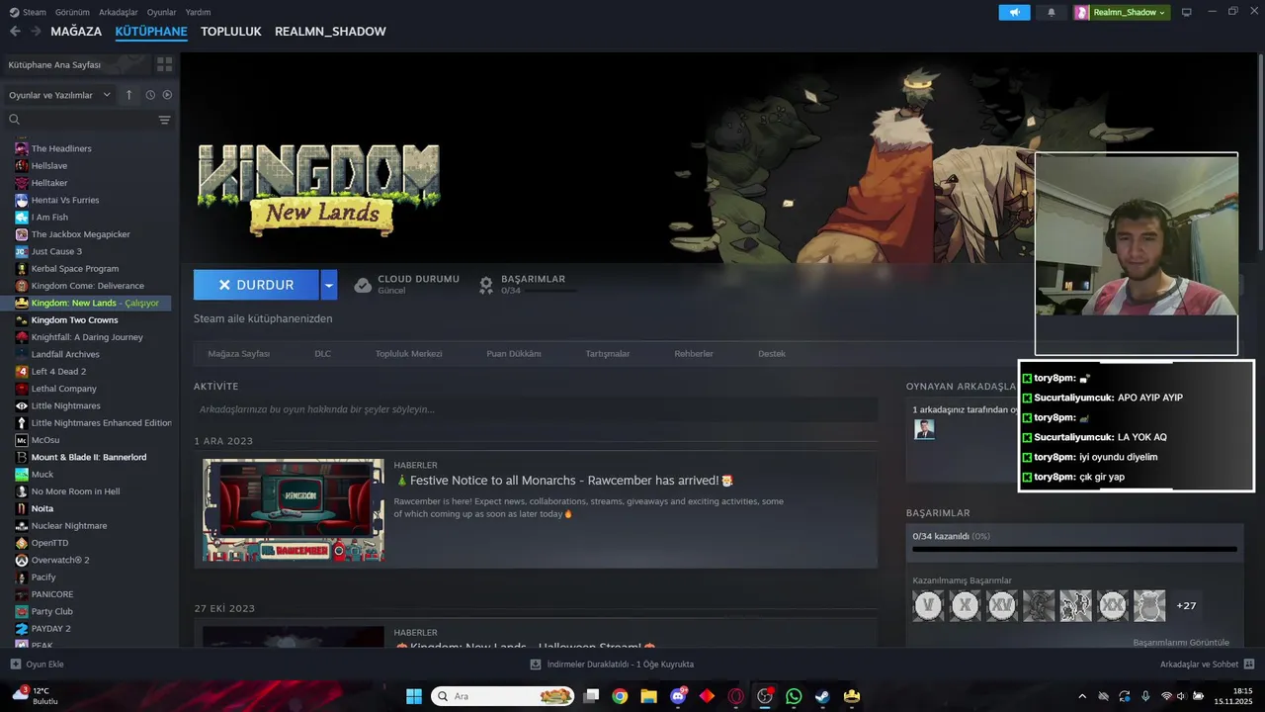This screenshot has height=712, width=1265.
Task: Click the Oyun Ekle plus icon
Action: (15, 664)
